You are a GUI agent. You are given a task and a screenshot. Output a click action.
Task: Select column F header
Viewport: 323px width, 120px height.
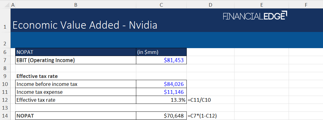click(x=306, y=5)
